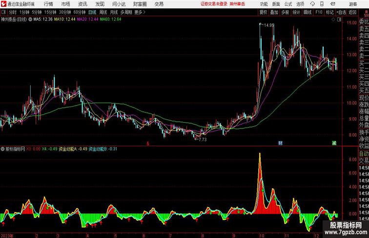Click the 标记 mark button
This screenshot has height=238, width=369.
pyautogui.click(x=329, y=12)
